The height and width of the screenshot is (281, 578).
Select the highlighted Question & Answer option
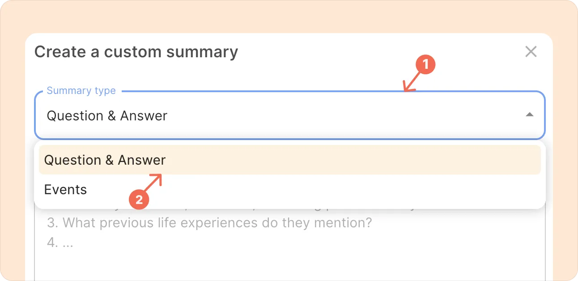coord(290,160)
